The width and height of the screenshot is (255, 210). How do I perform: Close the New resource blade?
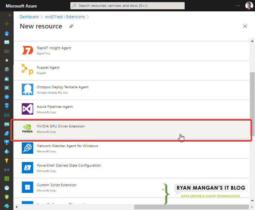(x=245, y=26)
